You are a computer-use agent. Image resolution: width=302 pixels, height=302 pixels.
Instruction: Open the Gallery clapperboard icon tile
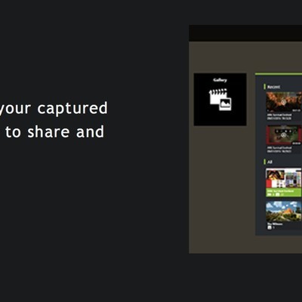[220, 100]
